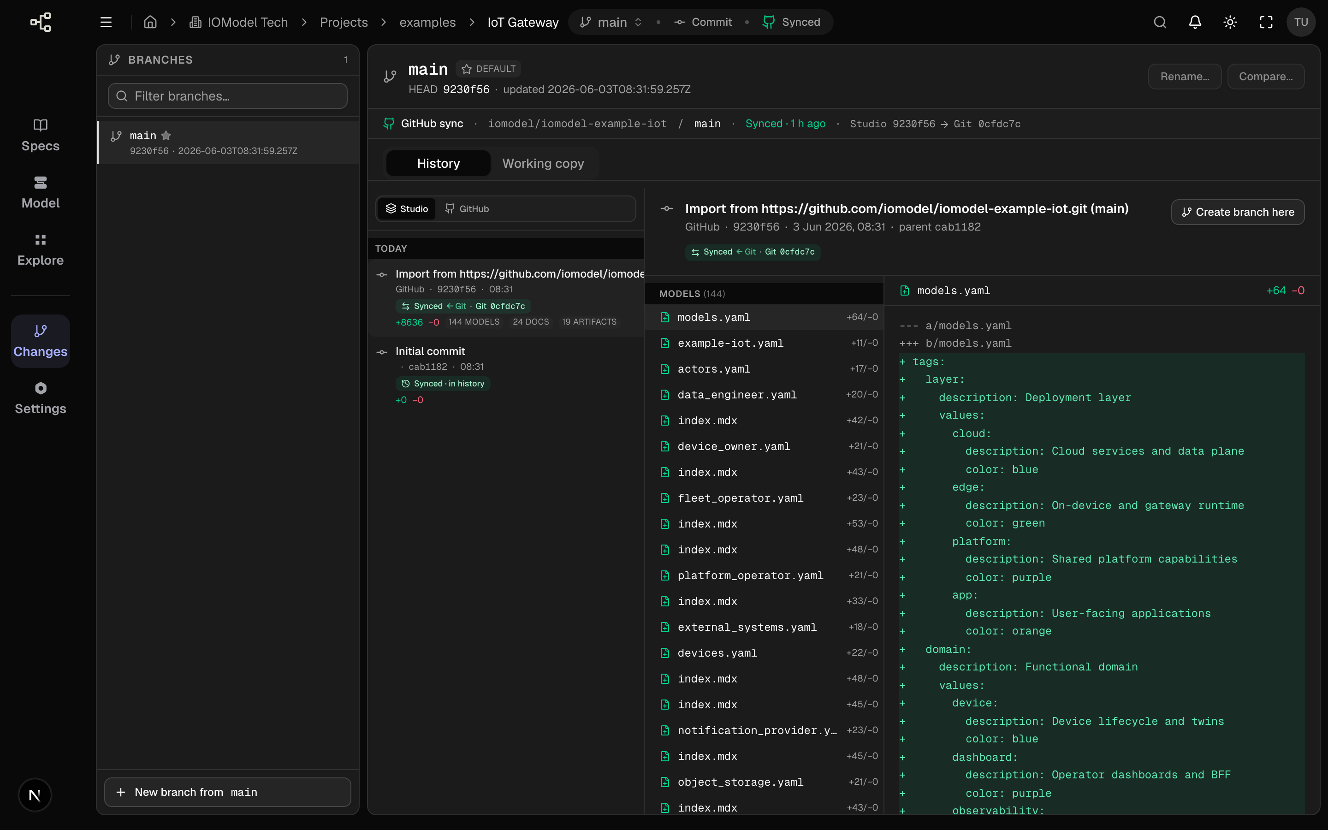Image resolution: width=1328 pixels, height=830 pixels.
Task: Click Create branch here button
Action: [1238, 212]
